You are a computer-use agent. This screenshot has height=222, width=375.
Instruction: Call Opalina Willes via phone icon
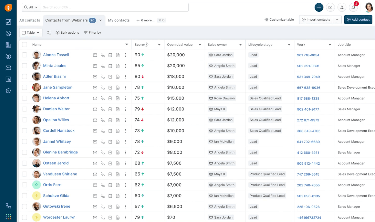tap(103, 120)
